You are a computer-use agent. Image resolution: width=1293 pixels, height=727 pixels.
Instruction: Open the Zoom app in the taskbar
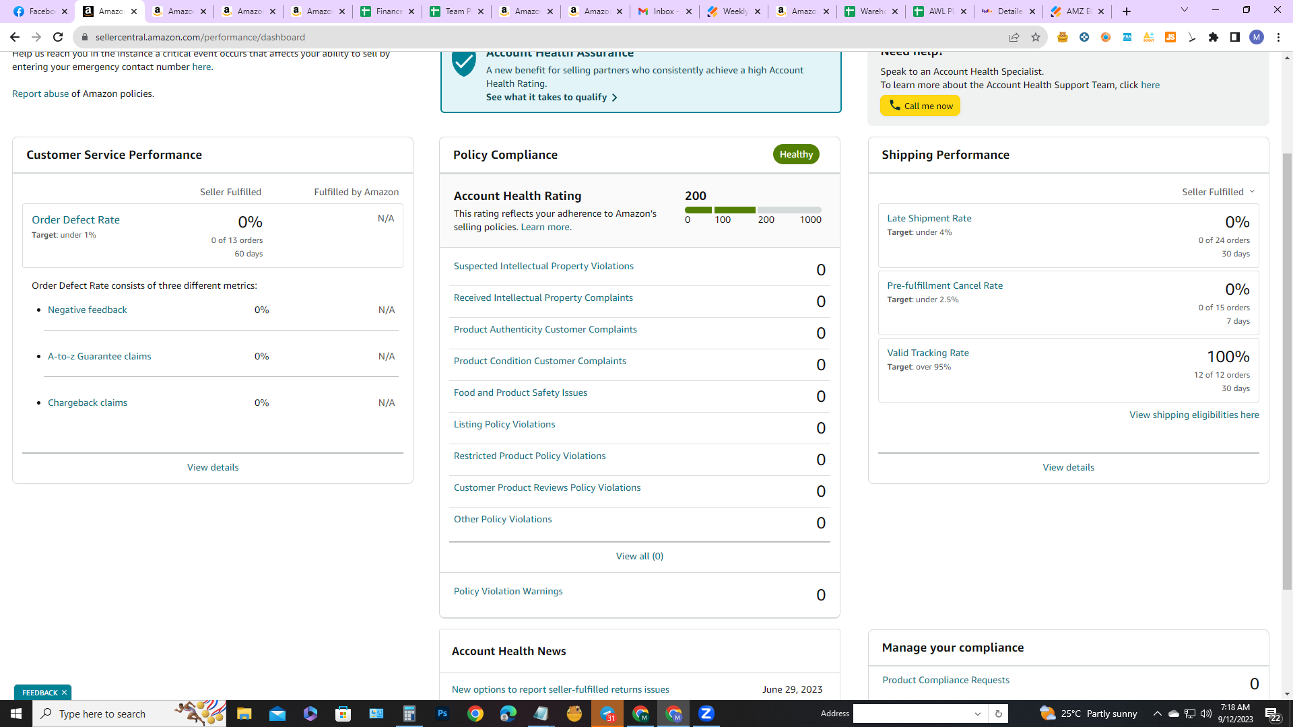point(706,714)
